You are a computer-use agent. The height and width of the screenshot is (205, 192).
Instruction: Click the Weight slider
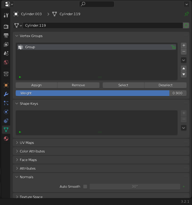pos(101,93)
